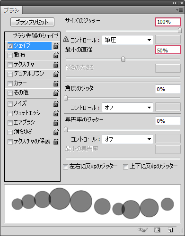
Task: Open the preset manager icon at bottom
Action: [157, 230]
